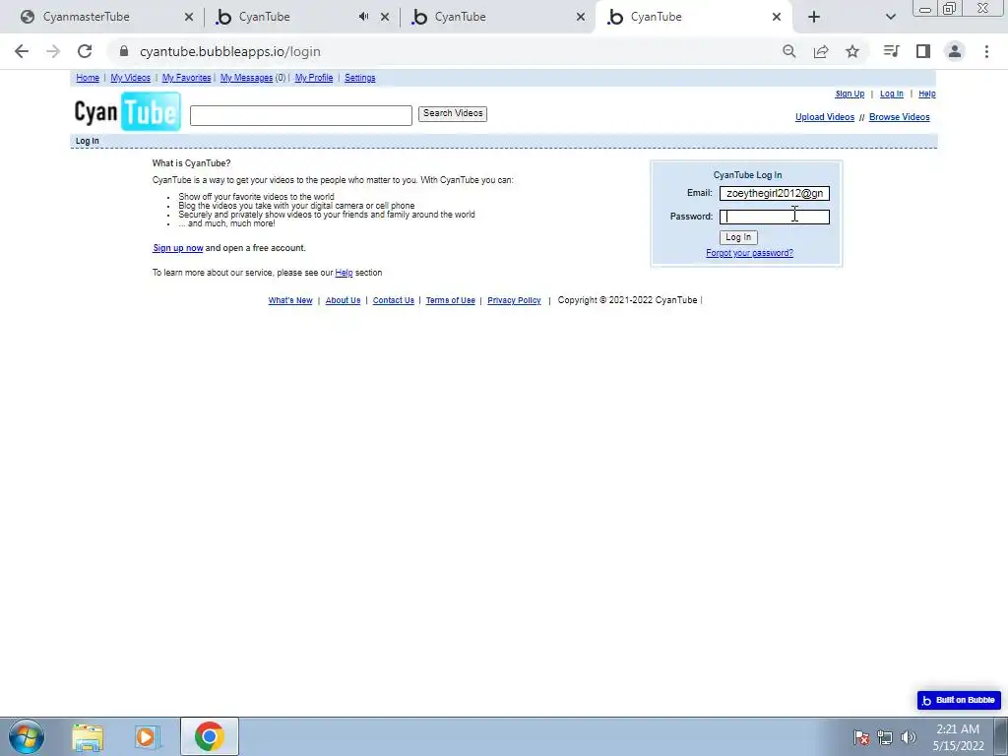Open the Home link in top navigation
Image resolution: width=1008 pixels, height=756 pixels.
(88, 78)
